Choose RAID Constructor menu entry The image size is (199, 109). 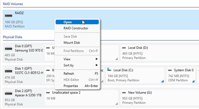pyautogui.click(x=76, y=28)
